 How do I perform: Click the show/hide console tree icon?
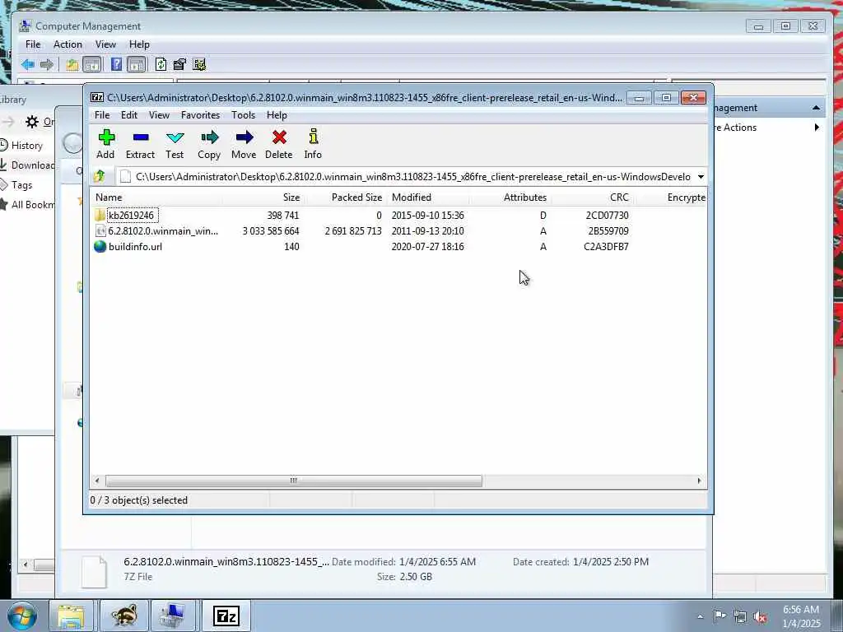pyautogui.click(x=92, y=65)
